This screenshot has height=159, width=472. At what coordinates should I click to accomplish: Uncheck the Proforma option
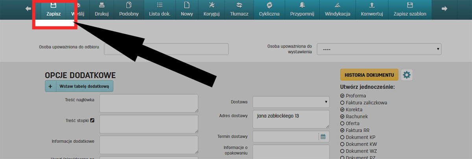[342, 96]
